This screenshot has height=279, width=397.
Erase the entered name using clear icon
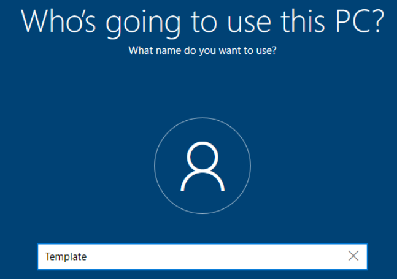coord(353,256)
